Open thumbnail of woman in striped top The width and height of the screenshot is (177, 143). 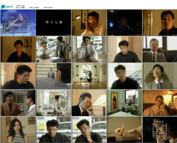pos(18,130)
